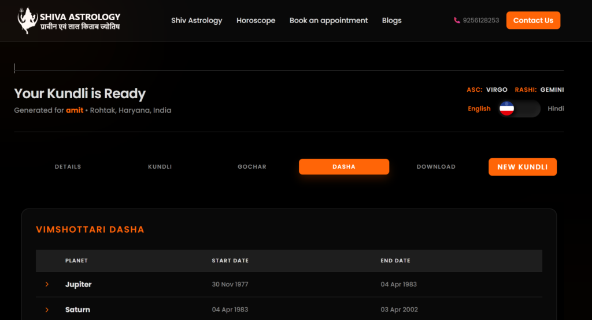The height and width of the screenshot is (320, 592).
Task: Expand the Saturn dasha row chevron
Action: click(x=47, y=310)
